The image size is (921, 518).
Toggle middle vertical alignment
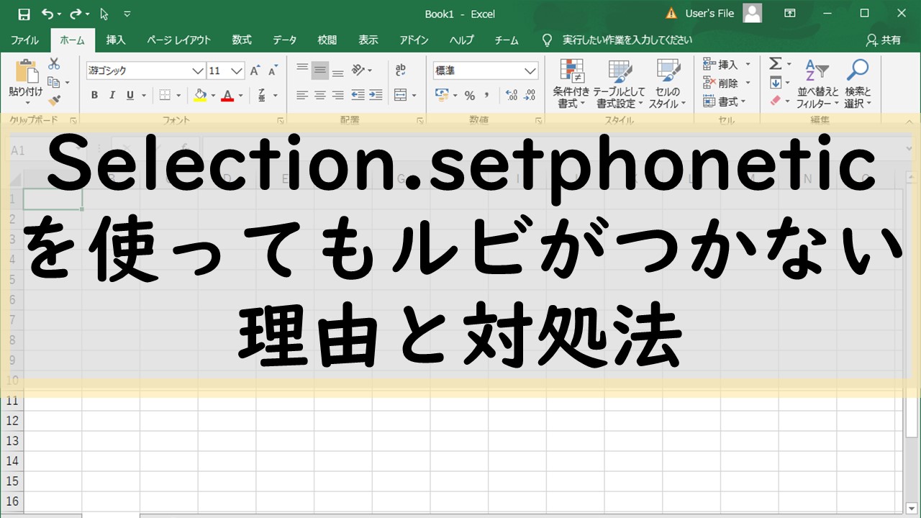(319, 71)
